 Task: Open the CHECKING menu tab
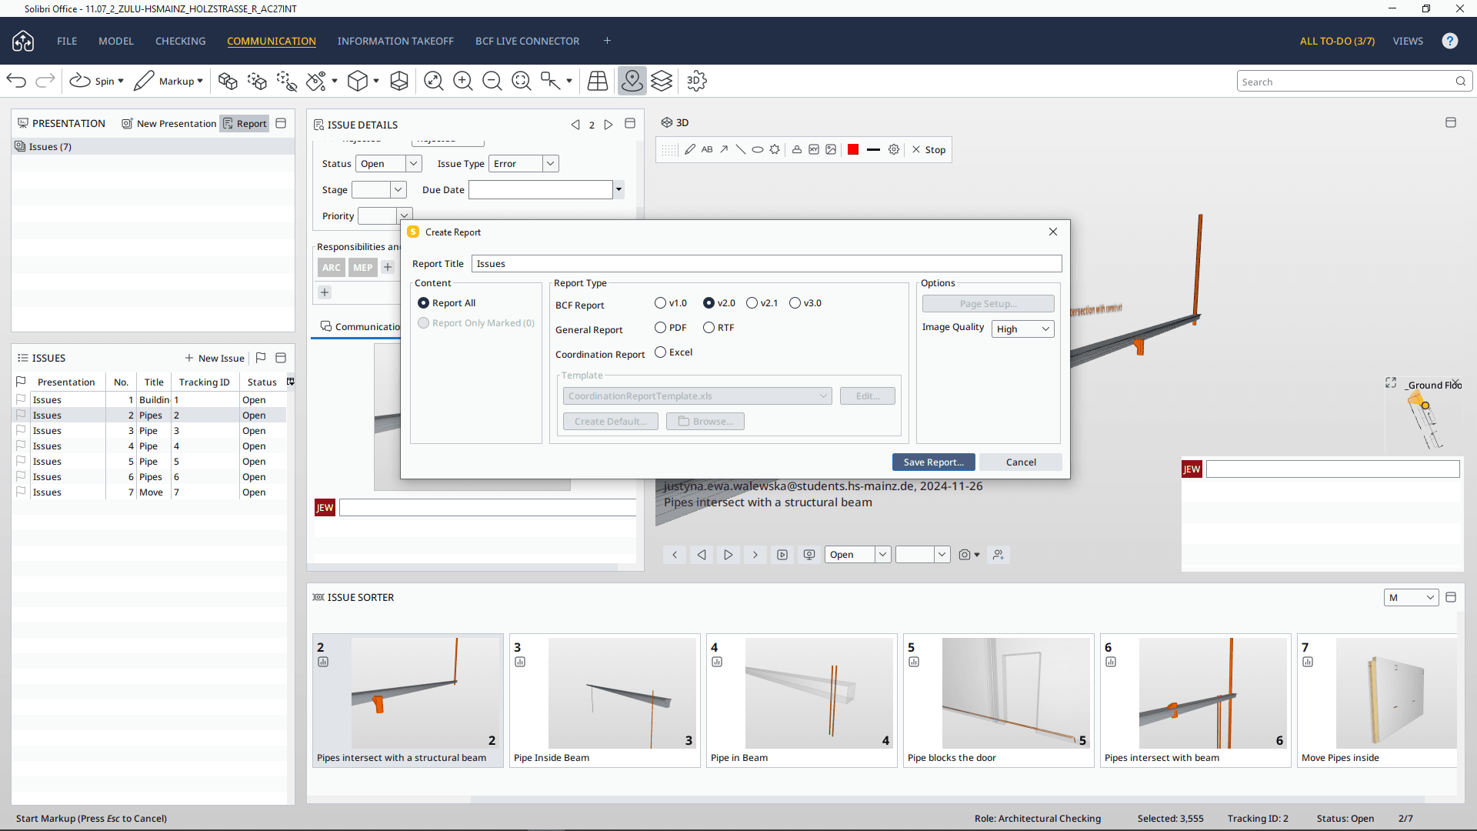pyautogui.click(x=179, y=41)
